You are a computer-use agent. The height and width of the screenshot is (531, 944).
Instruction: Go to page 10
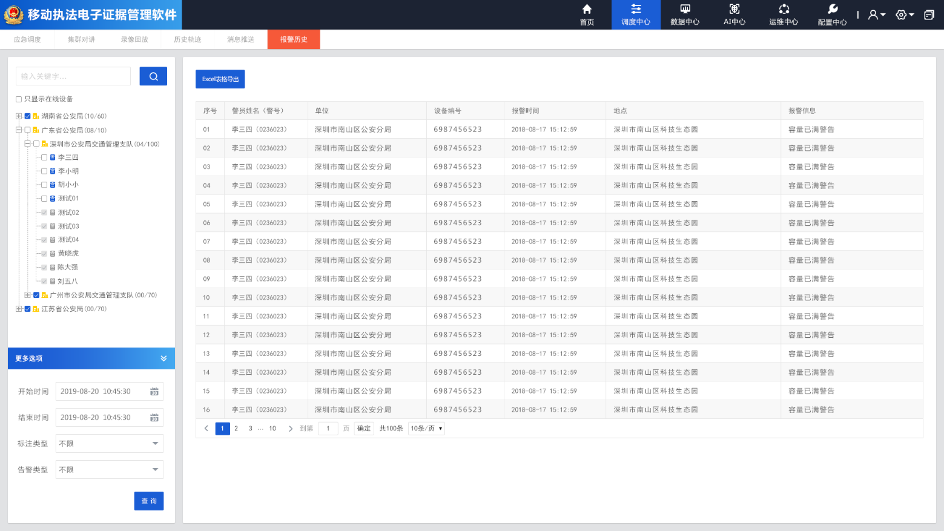pyautogui.click(x=272, y=429)
